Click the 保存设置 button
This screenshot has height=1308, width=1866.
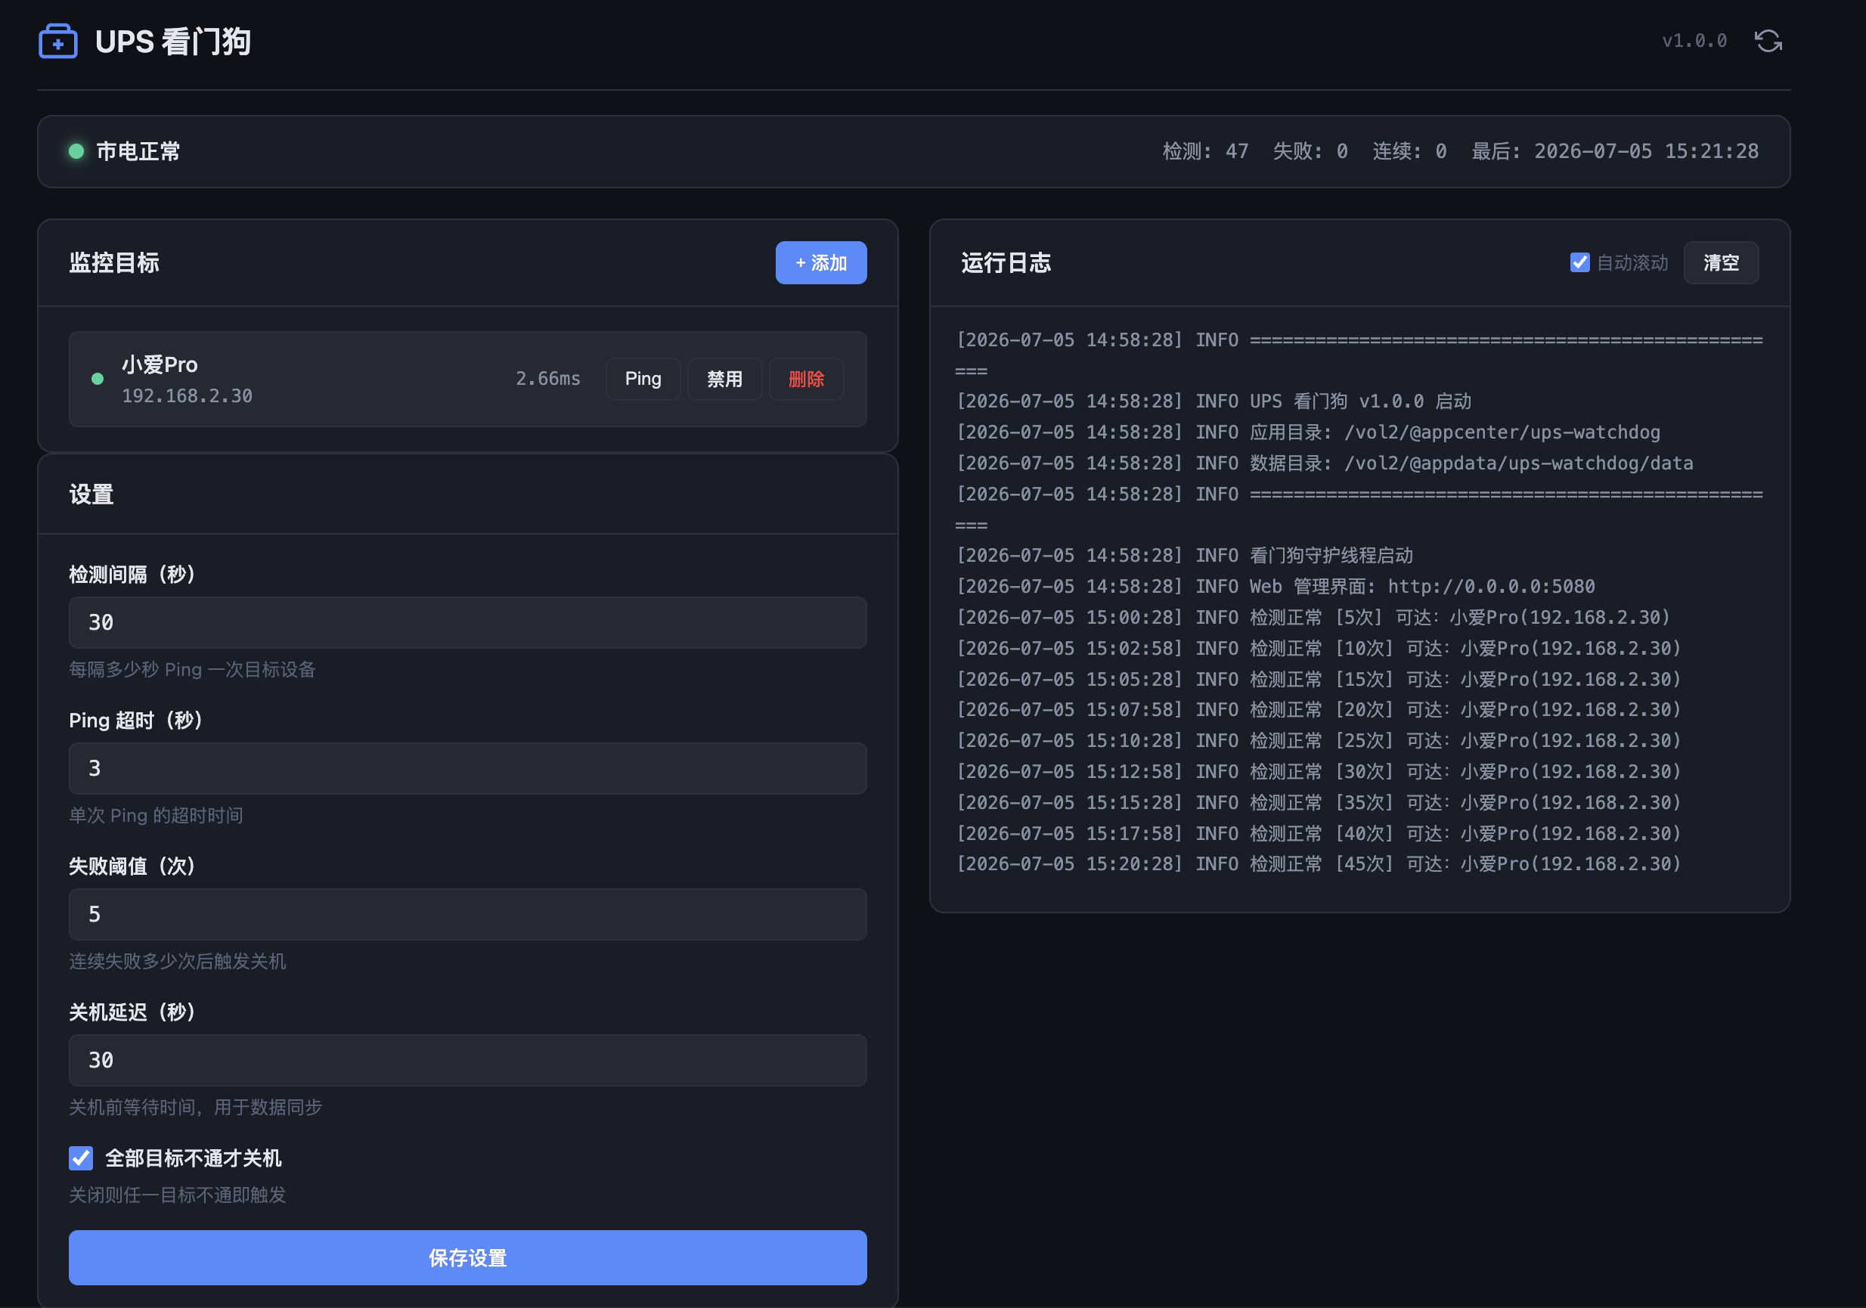tap(467, 1257)
